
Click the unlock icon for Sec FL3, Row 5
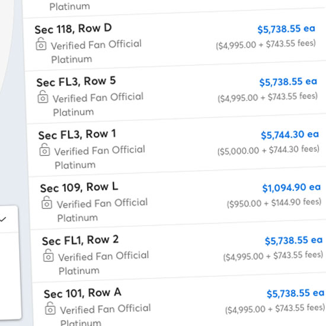pos(43,97)
